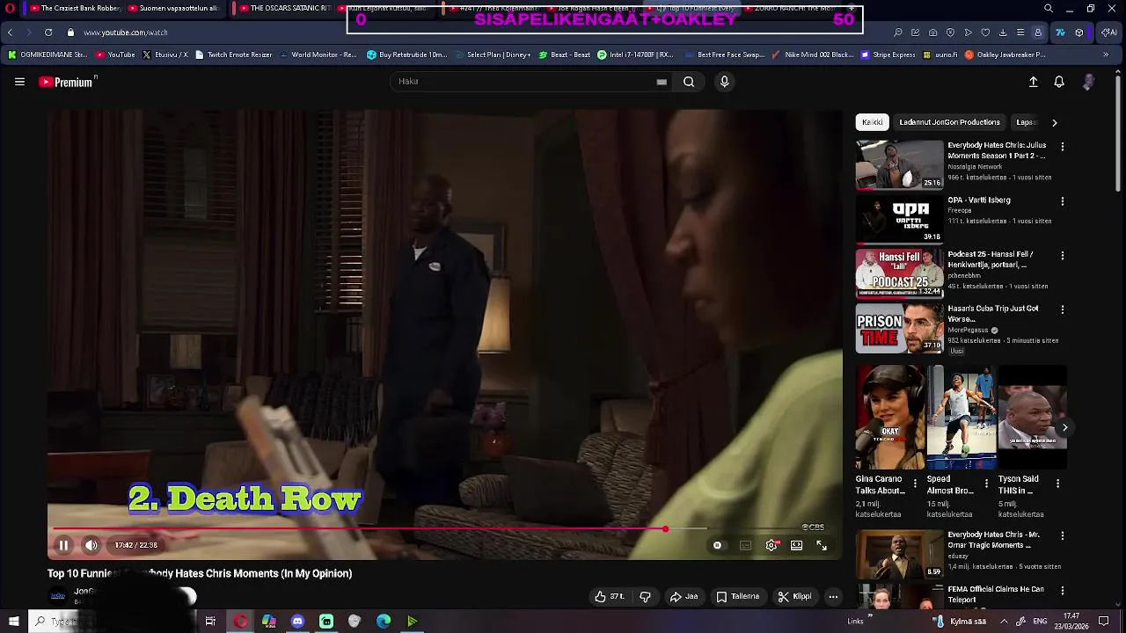Click the Tallenna save button

tap(737, 596)
